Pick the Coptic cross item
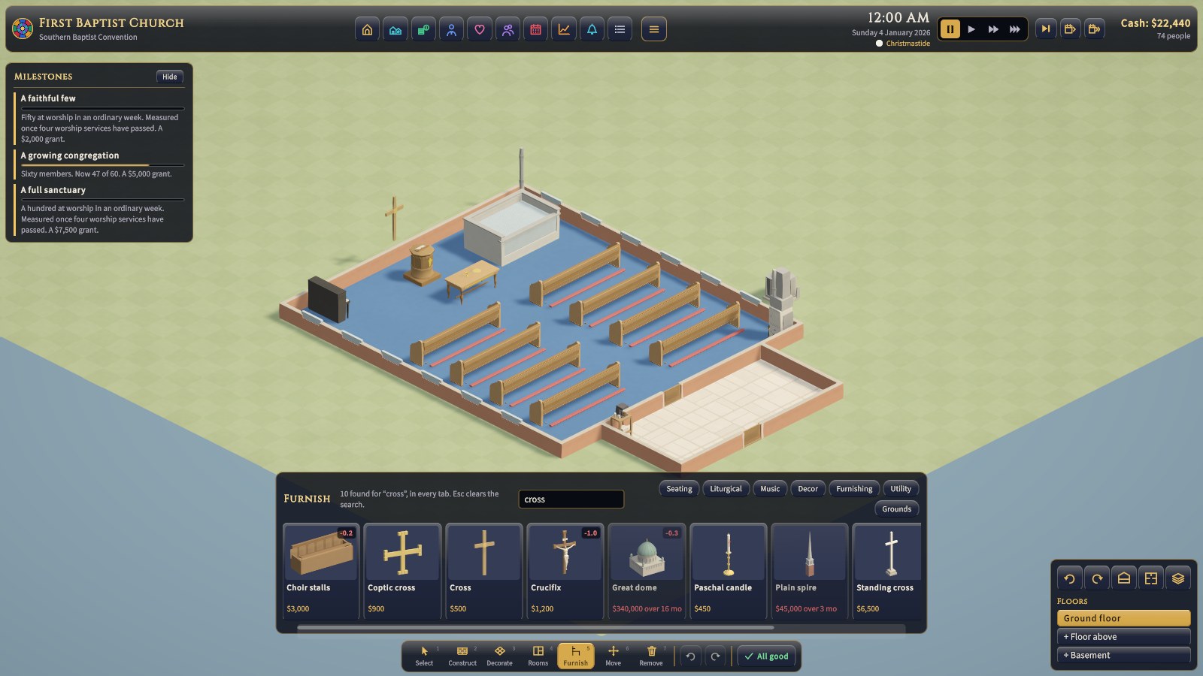This screenshot has height=676, width=1203. (x=402, y=571)
